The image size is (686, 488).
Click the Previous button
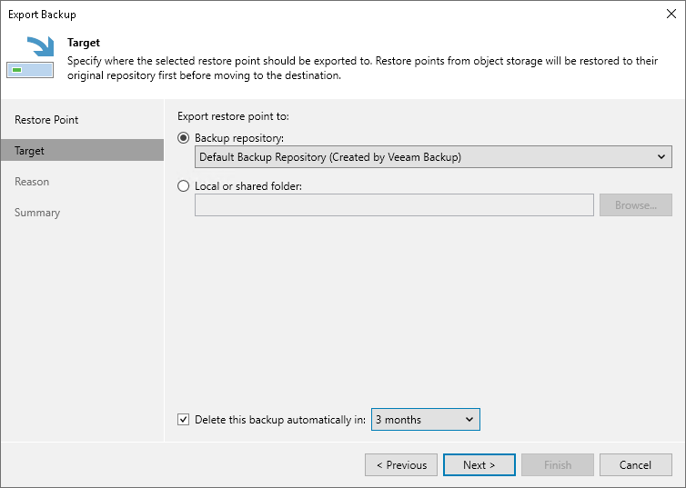click(401, 465)
